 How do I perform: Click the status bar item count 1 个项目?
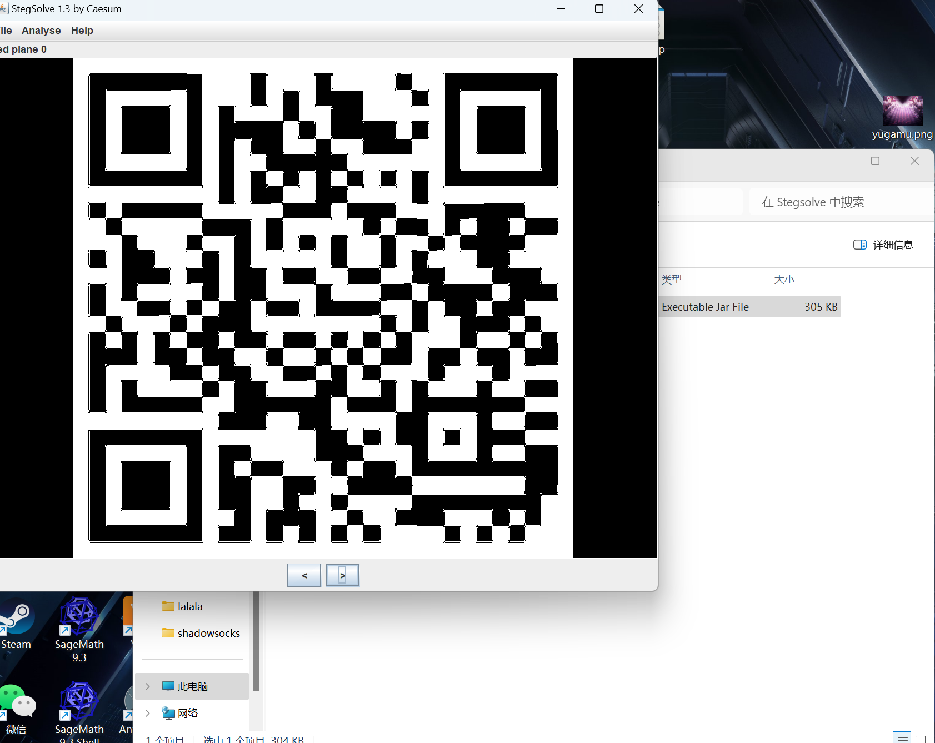(165, 740)
